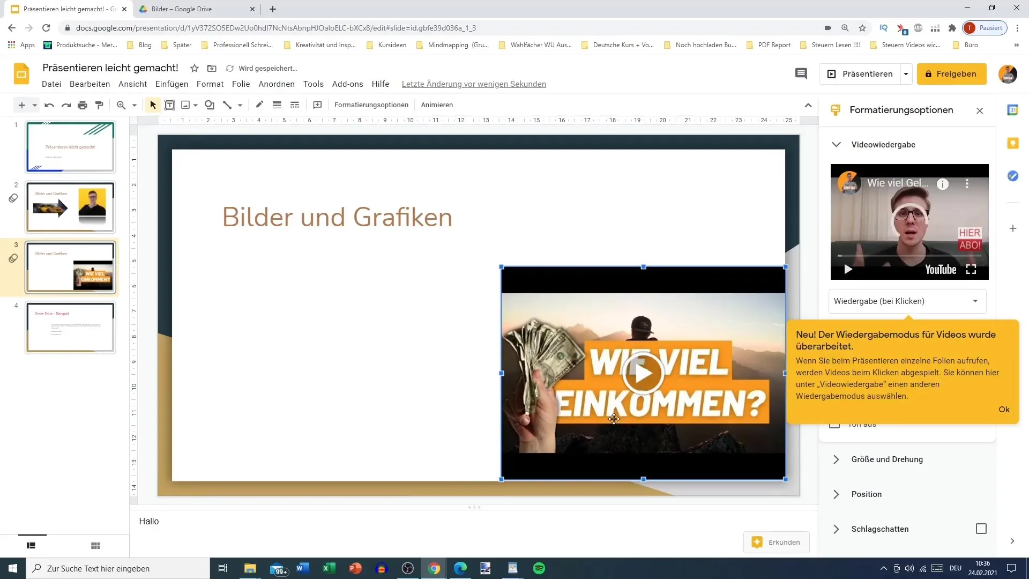The height and width of the screenshot is (579, 1029).
Task: Click the border dash style icon
Action: tap(295, 105)
